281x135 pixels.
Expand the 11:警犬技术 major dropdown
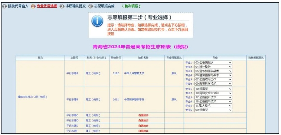click(213, 106)
